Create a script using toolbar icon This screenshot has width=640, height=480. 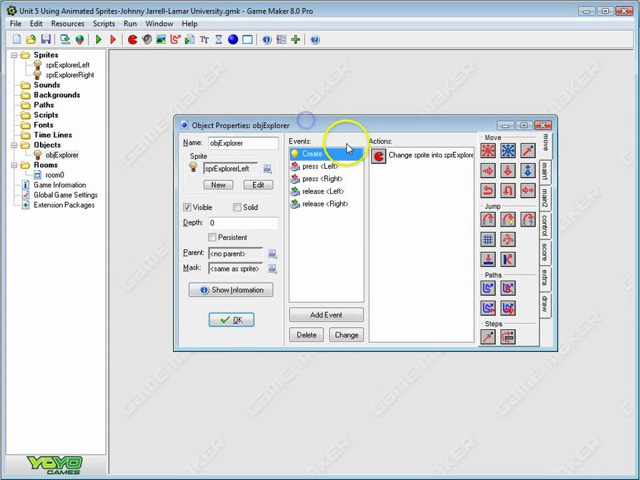pos(190,39)
